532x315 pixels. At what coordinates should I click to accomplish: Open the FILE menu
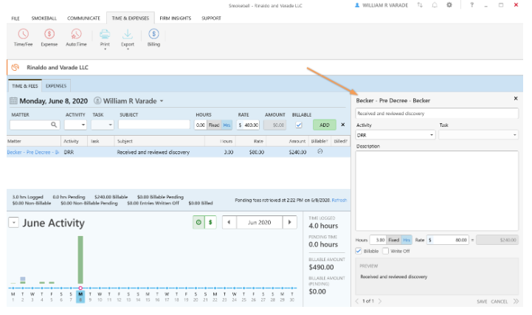[x=15, y=18]
